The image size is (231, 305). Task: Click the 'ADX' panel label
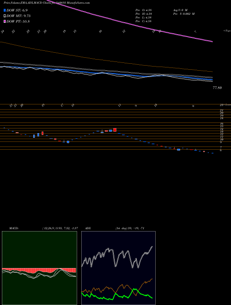pyautogui.click(x=88, y=228)
